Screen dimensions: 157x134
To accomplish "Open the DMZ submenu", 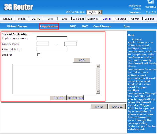I will click(x=73, y=26).
